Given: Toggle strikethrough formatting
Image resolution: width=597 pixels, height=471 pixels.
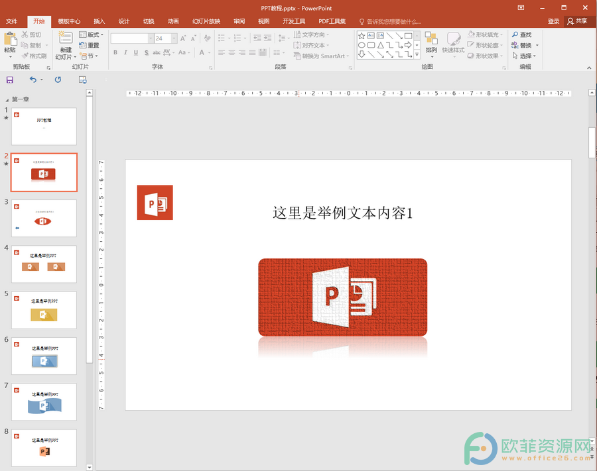Looking at the screenshot, I should [157, 52].
